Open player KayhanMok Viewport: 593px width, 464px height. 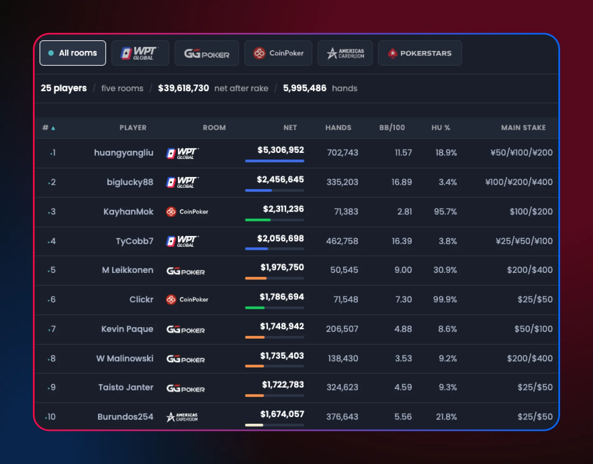pos(128,212)
